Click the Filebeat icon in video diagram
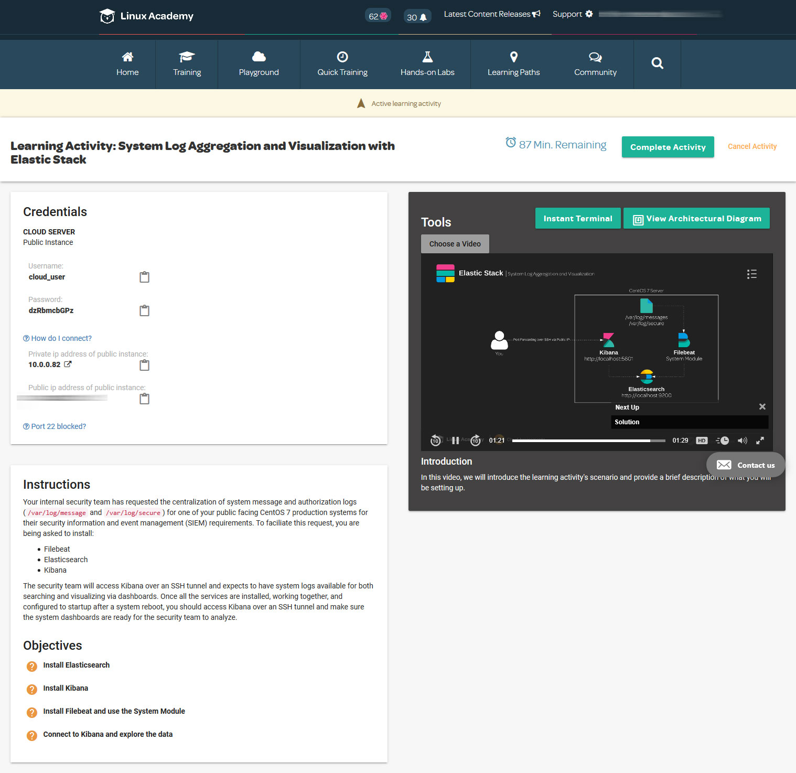Image resolution: width=796 pixels, height=773 pixels. (684, 339)
